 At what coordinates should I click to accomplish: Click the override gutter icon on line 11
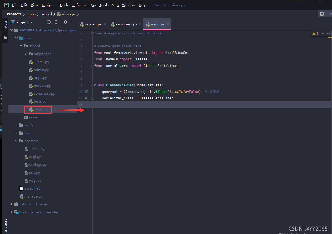pos(86,98)
